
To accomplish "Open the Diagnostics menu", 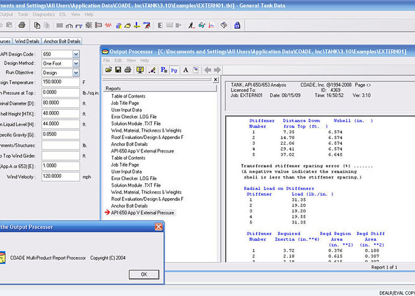I will (x=43, y=14).
